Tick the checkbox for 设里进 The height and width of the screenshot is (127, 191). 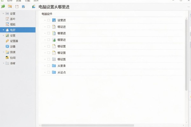click(49, 20)
